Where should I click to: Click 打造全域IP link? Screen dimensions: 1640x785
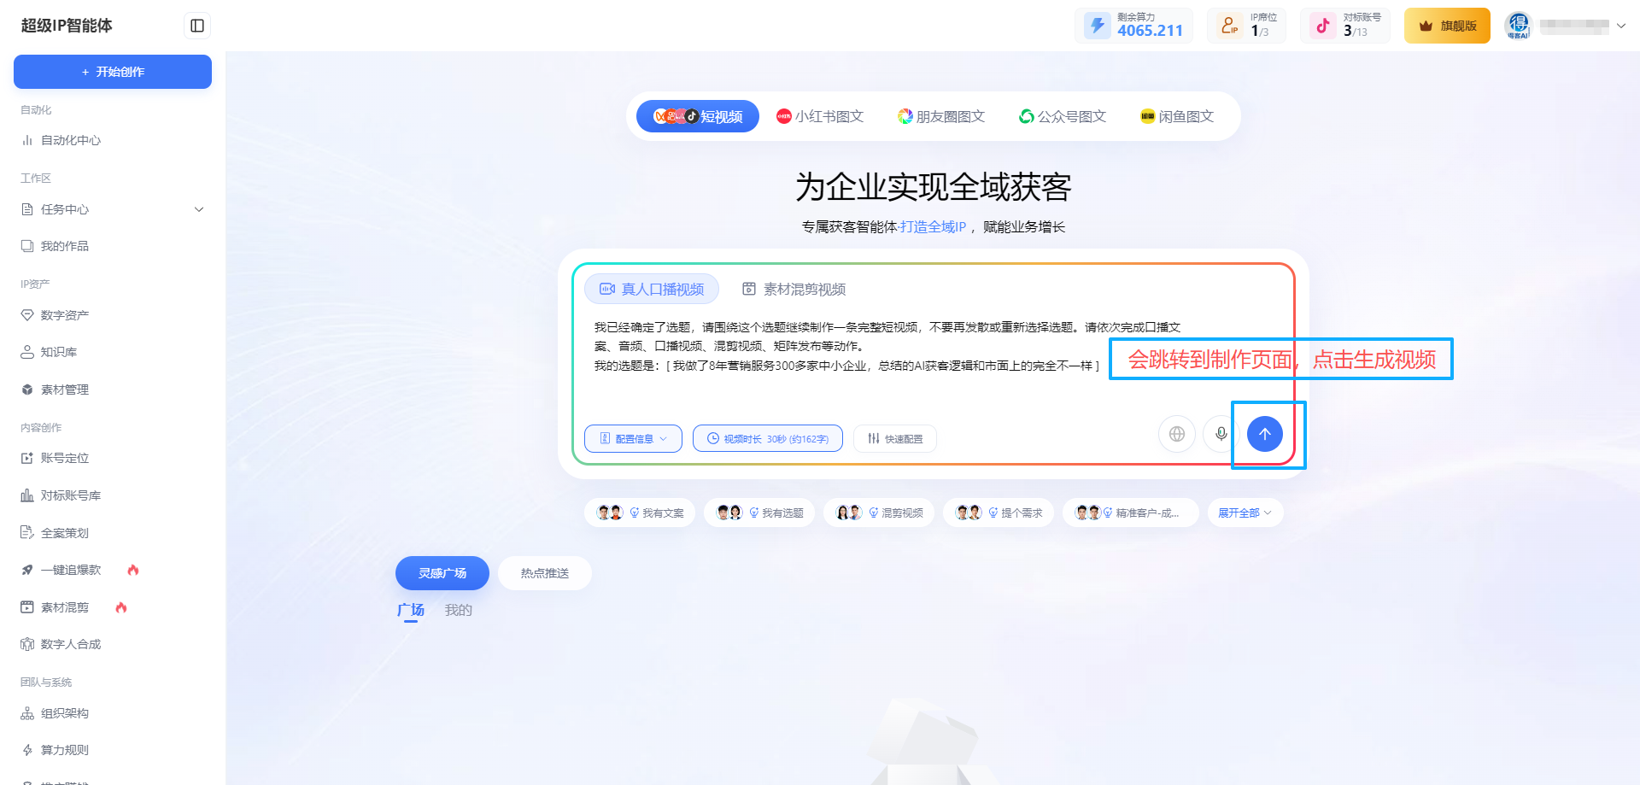point(933,226)
